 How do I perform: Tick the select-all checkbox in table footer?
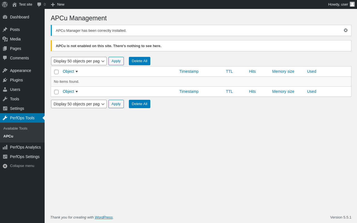56,92
